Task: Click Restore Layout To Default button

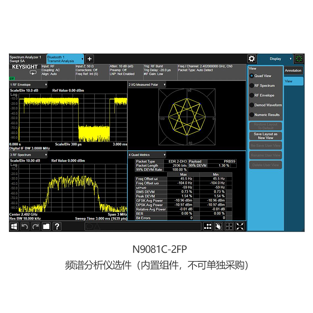Action: (x=266, y=126)
